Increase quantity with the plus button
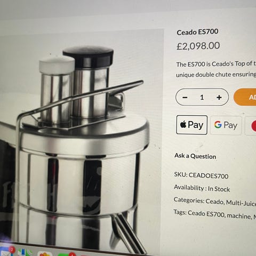Image resolution: width=256 pixels, height=256 pixels. [219, 98]
